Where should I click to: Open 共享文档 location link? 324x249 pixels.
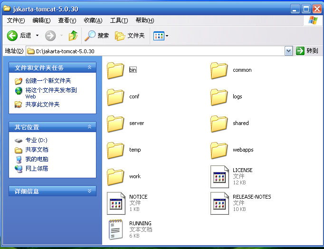(37, 150)
